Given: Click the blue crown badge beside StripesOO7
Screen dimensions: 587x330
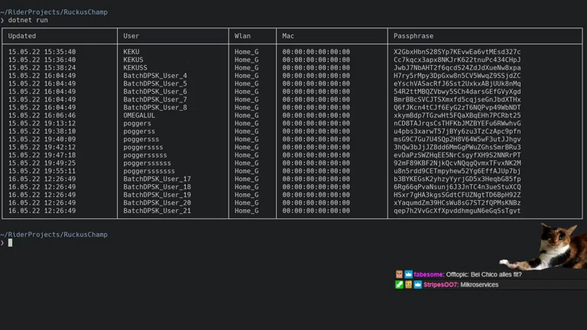Looking at the screenshot, I should 418,285.
